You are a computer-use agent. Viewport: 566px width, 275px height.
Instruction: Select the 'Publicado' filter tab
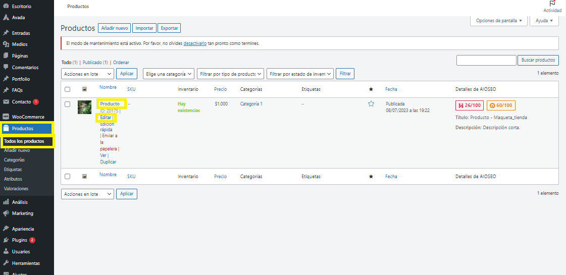pyautogui.click(x=92, y=63)
